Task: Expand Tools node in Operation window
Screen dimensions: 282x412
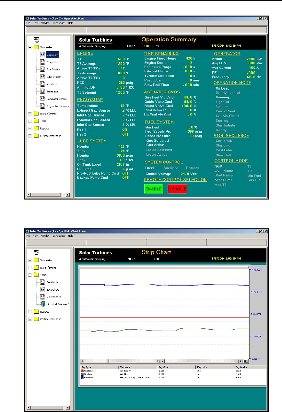Action: (x=30, y=121)
